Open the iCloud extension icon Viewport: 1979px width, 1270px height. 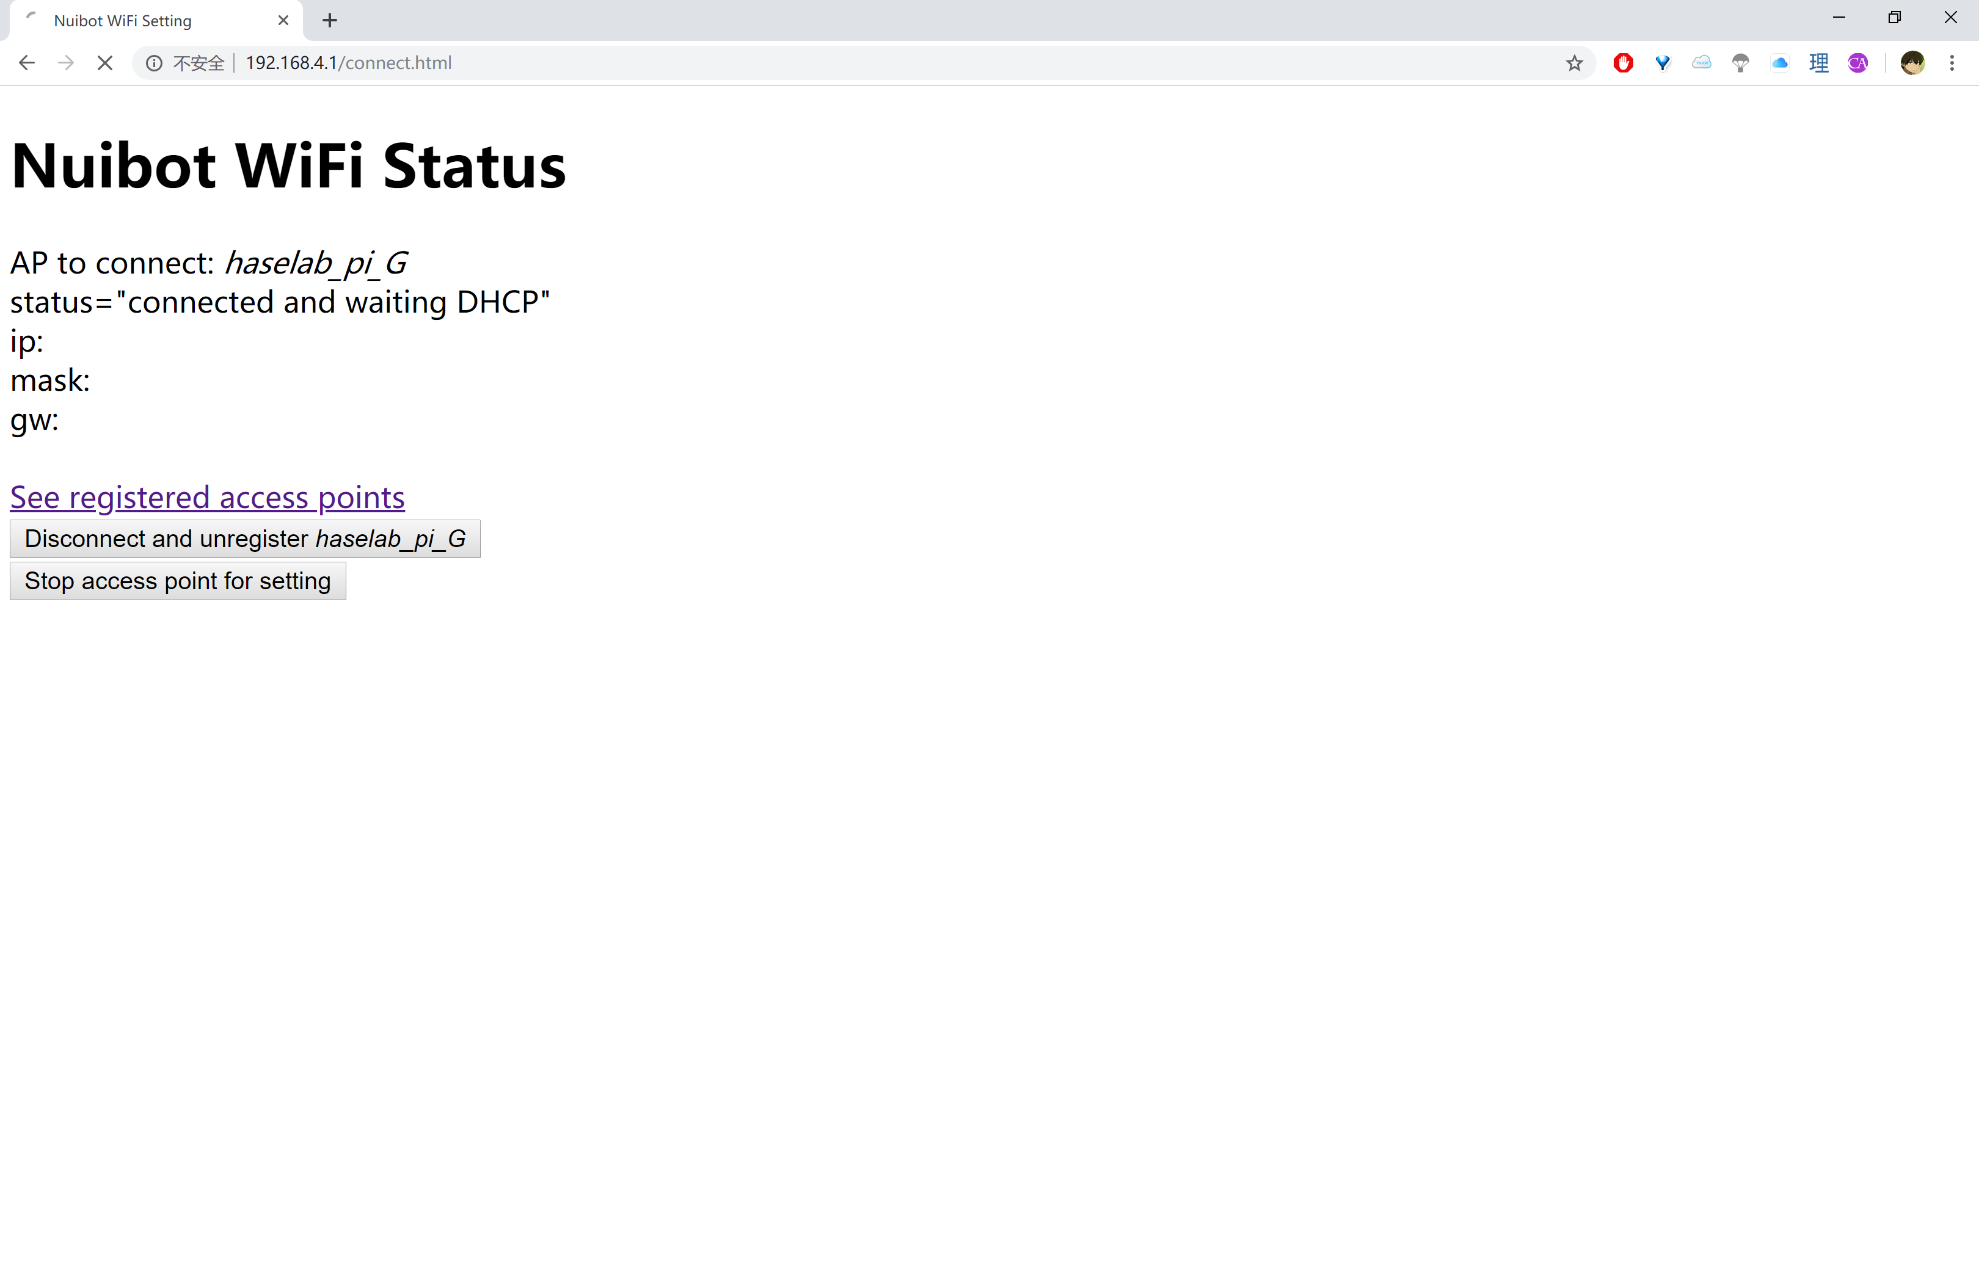pos(1779,63)
